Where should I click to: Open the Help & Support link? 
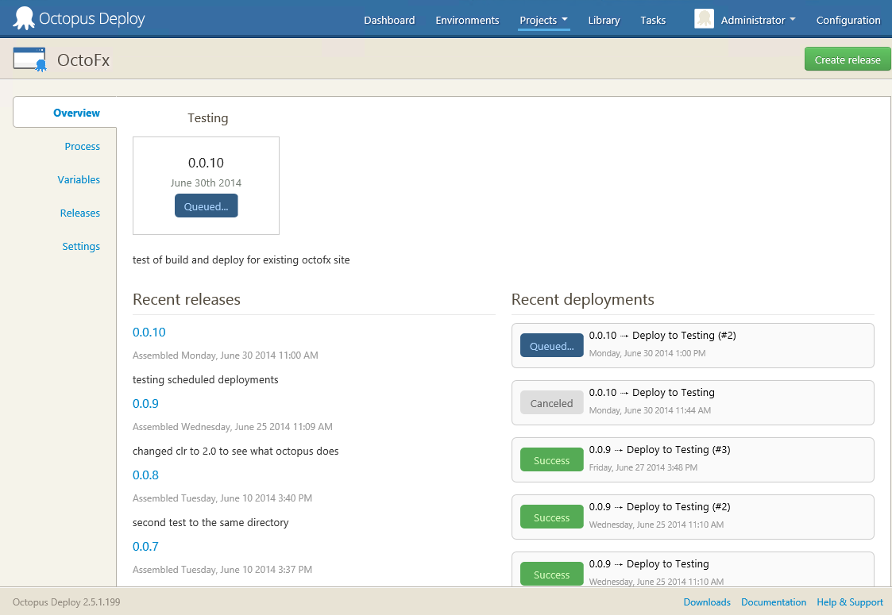point(849,602)
